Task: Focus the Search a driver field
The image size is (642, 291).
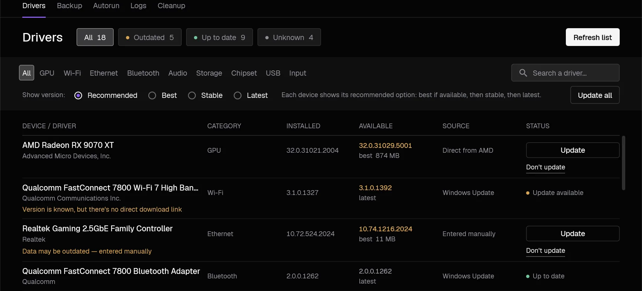Action: (x=565, y=73)
